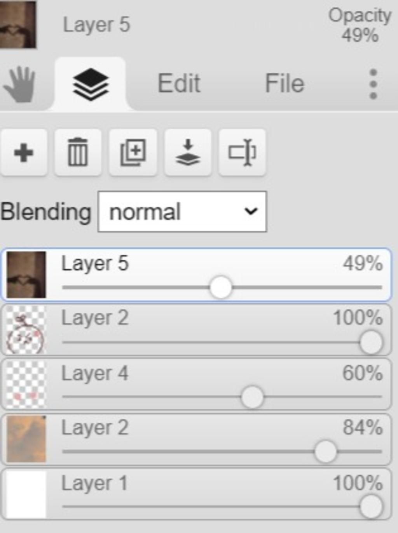Click the Layer 4 opacity slider handle
398x533 pixels.
point(252,397)
